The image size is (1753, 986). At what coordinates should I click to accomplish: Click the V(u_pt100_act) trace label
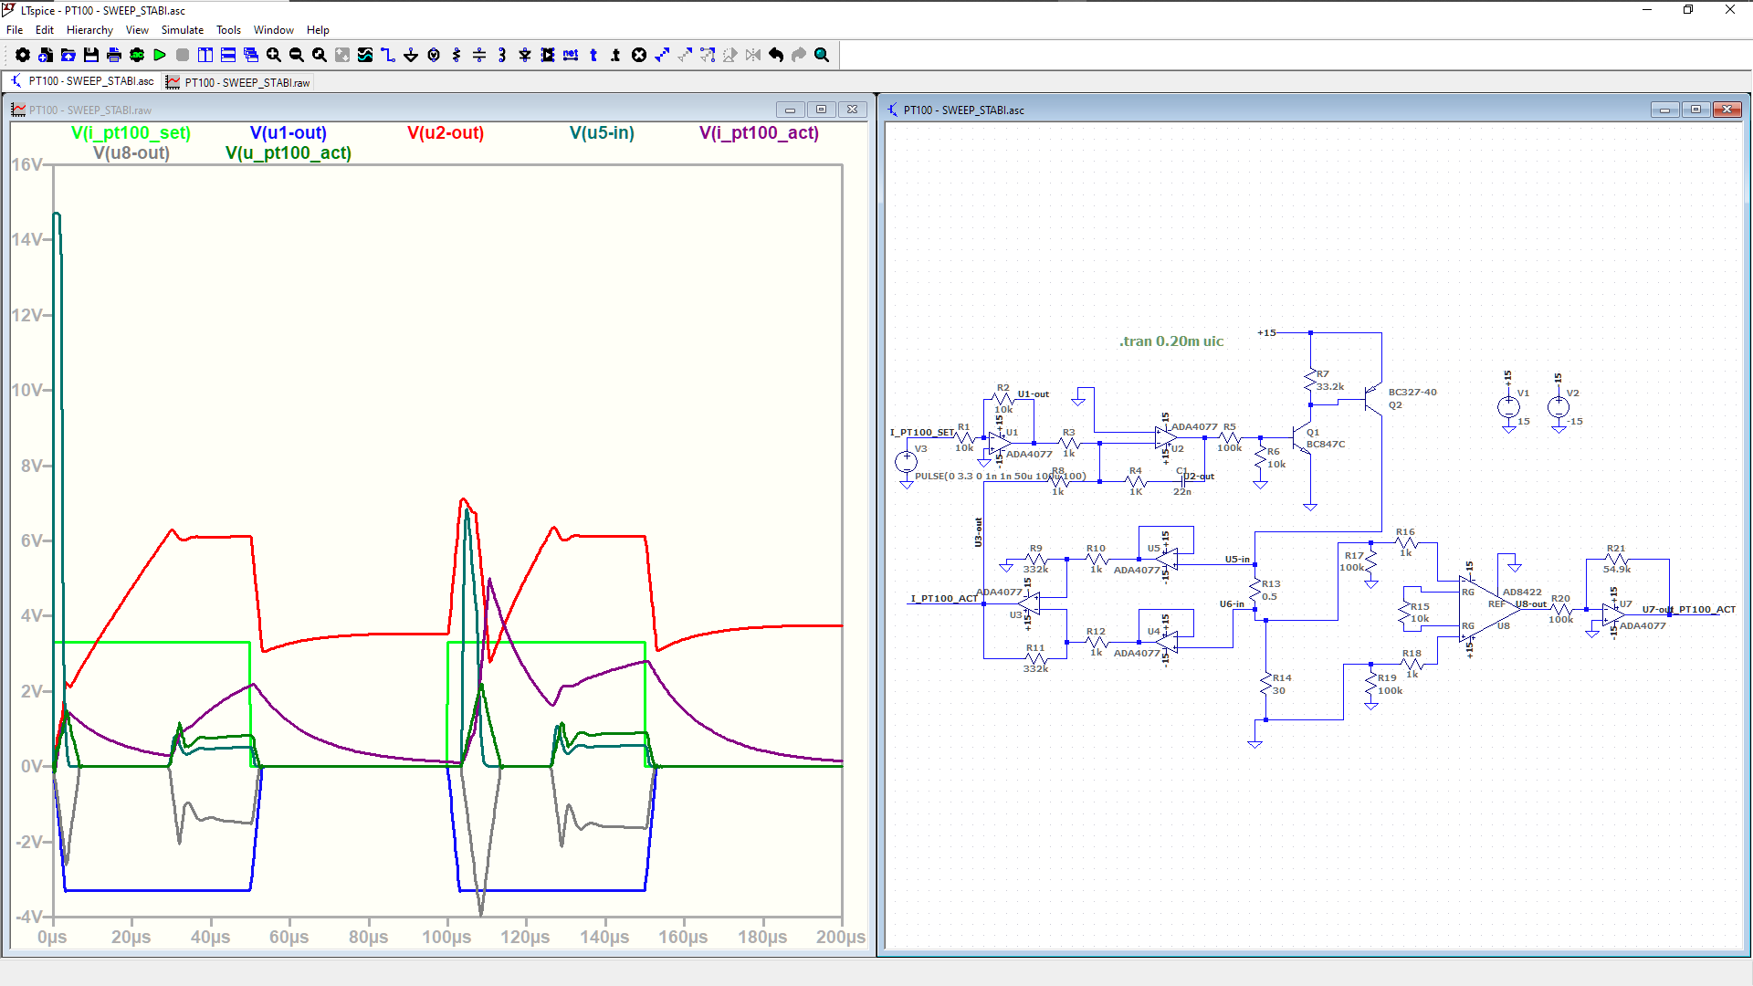click(289, 153)
